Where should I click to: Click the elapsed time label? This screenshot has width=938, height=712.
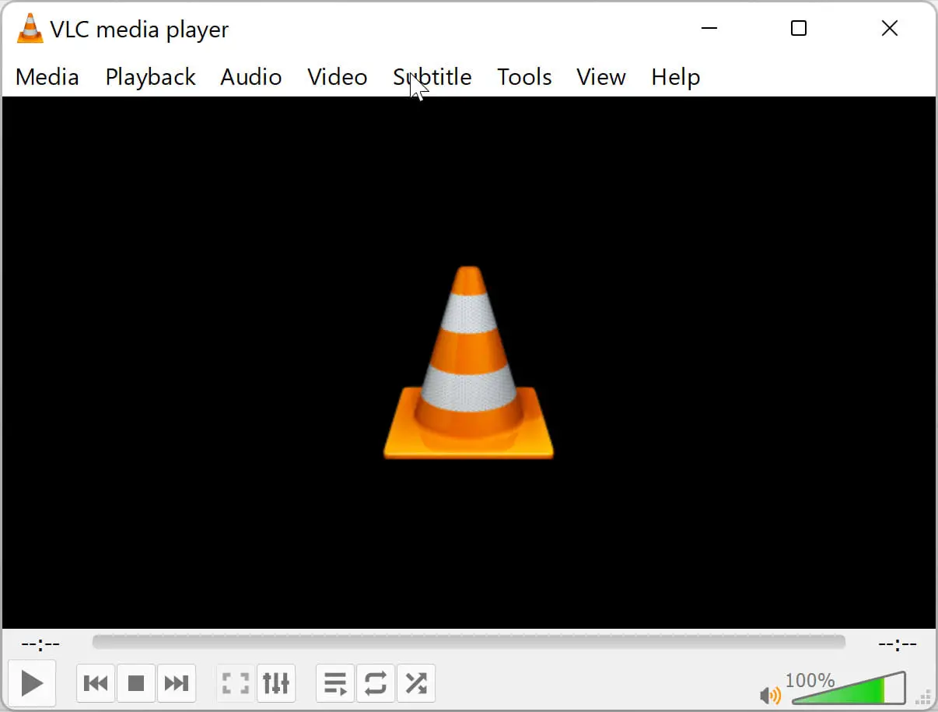point(40,644)
